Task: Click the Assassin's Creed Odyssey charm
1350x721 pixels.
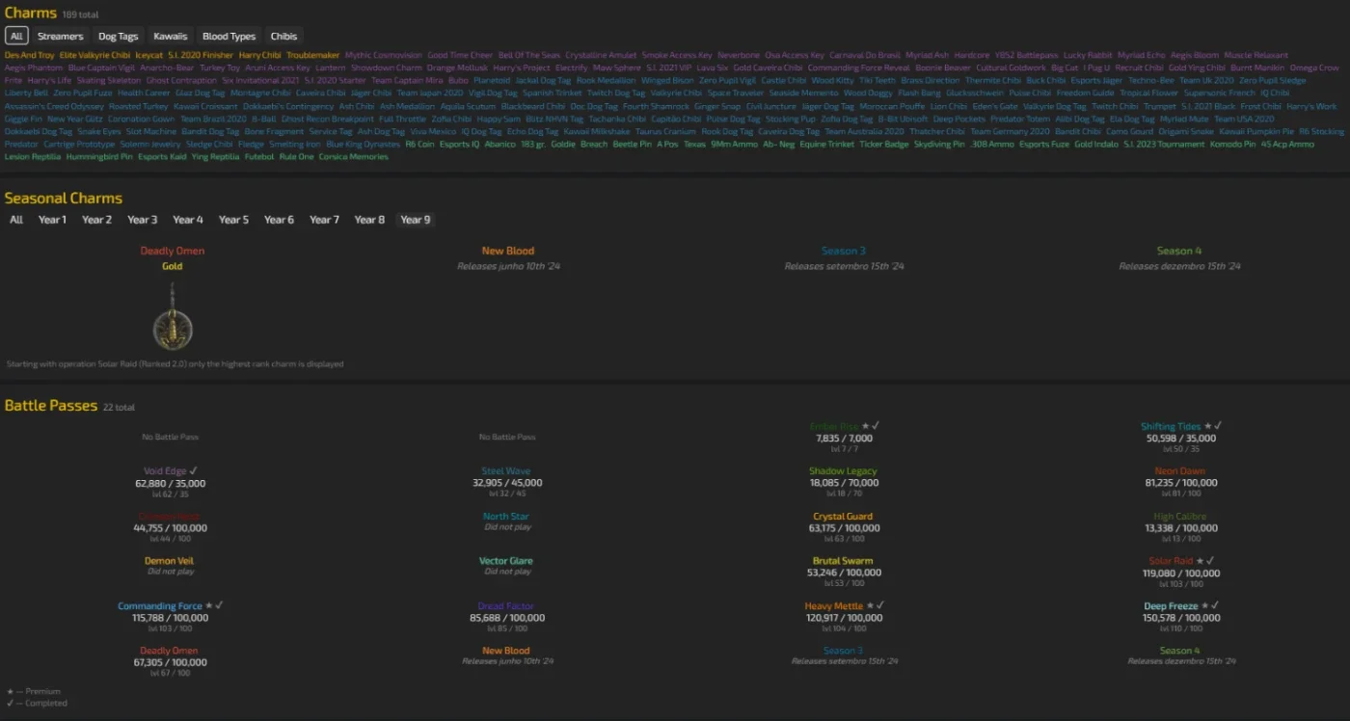Action: [54, 106]
